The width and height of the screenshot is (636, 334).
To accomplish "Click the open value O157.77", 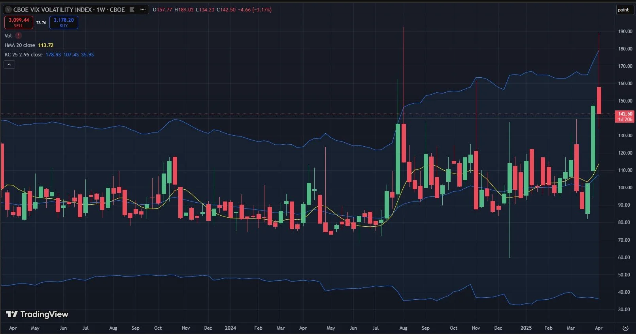I will (x=162, y=9).
